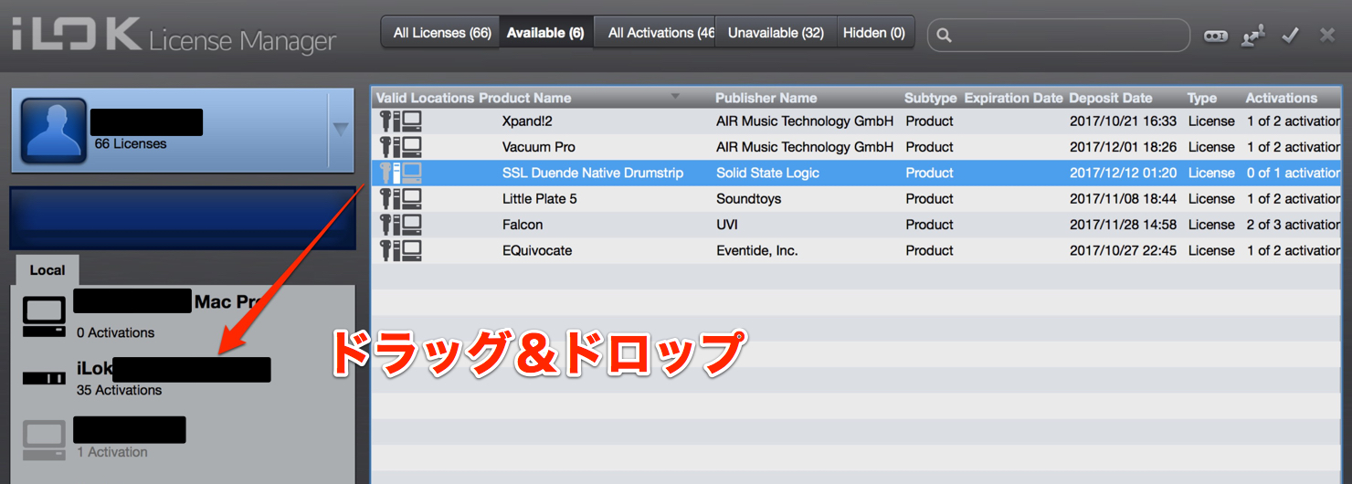
Task: Switch to Hidden (0) tab
Action: pyautogui.click(x=874, y=33)
